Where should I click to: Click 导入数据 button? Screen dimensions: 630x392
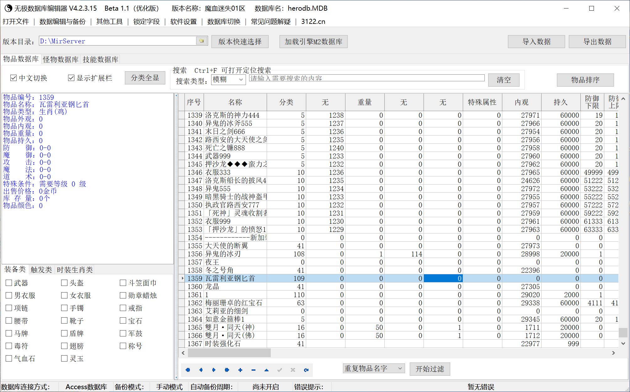(x=537, y=41)
